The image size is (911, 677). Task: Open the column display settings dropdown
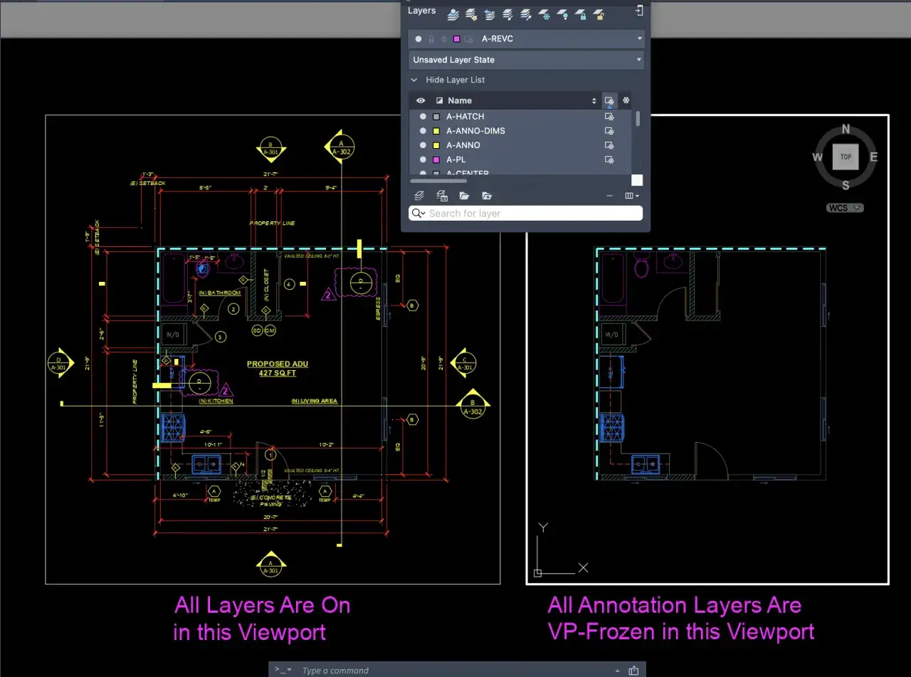(632, 196)
